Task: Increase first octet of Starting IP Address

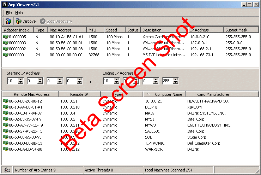Action: coord(21,79)
